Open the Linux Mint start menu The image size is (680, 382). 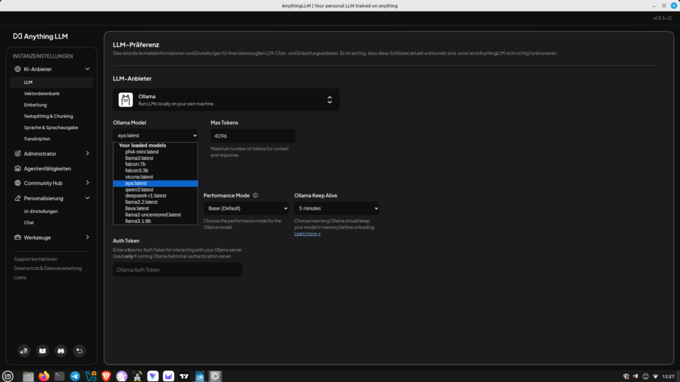8,377
